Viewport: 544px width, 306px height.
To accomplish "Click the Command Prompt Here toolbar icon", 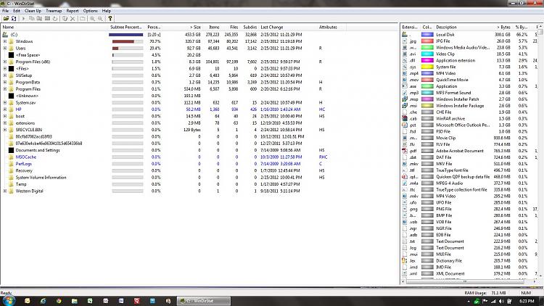I will point(47,18).
